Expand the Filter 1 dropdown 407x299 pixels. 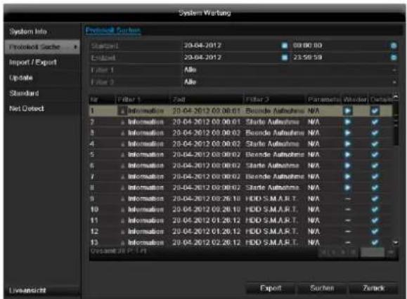pyautogui.click(x=394, y=70)
